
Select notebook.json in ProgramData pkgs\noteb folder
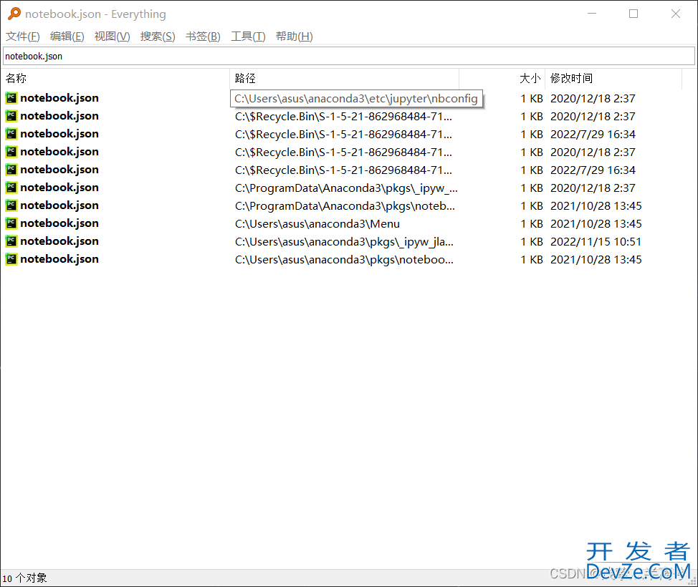coord(59,205)
